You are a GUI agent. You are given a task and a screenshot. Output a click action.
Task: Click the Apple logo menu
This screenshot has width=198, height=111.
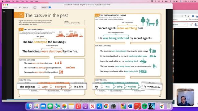pyautogui.click(x=3, y=1)
